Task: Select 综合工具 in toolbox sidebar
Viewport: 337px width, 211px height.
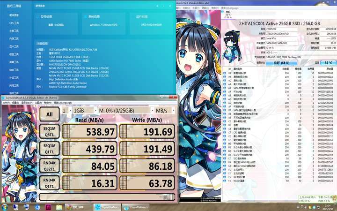Action: [x=14, y=70]
